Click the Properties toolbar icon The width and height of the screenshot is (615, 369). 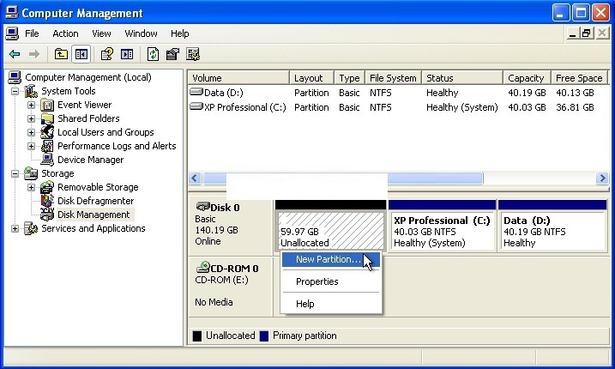pos(172,54)
